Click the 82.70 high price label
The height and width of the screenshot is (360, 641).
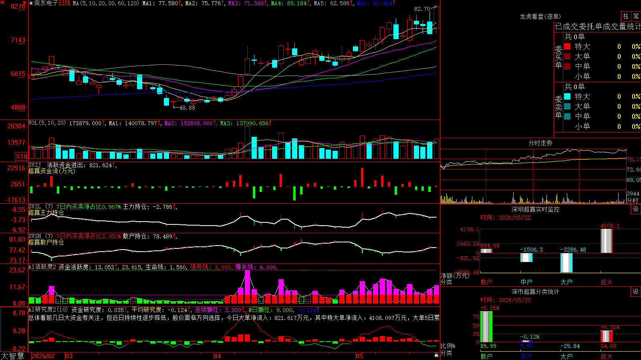[x=422, y=8]
